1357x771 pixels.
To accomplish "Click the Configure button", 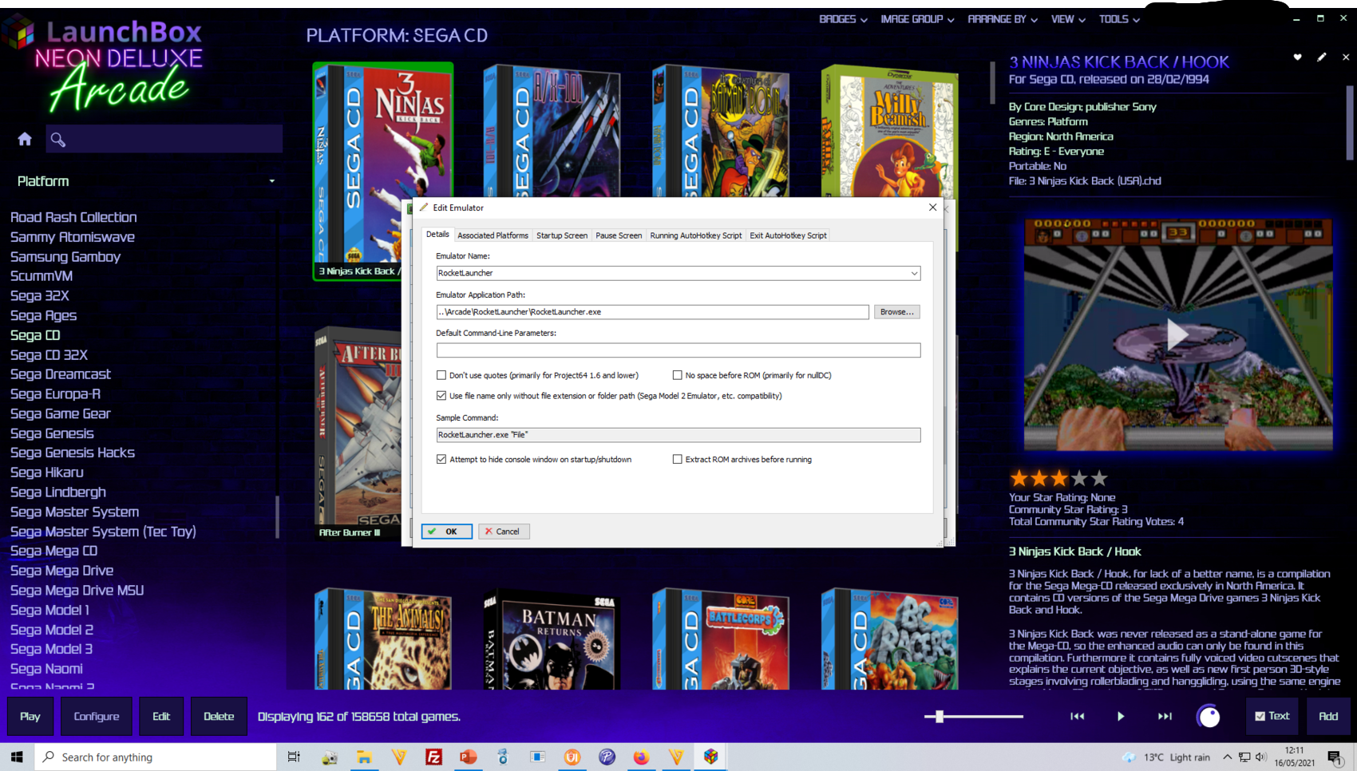I will [97, 716].
